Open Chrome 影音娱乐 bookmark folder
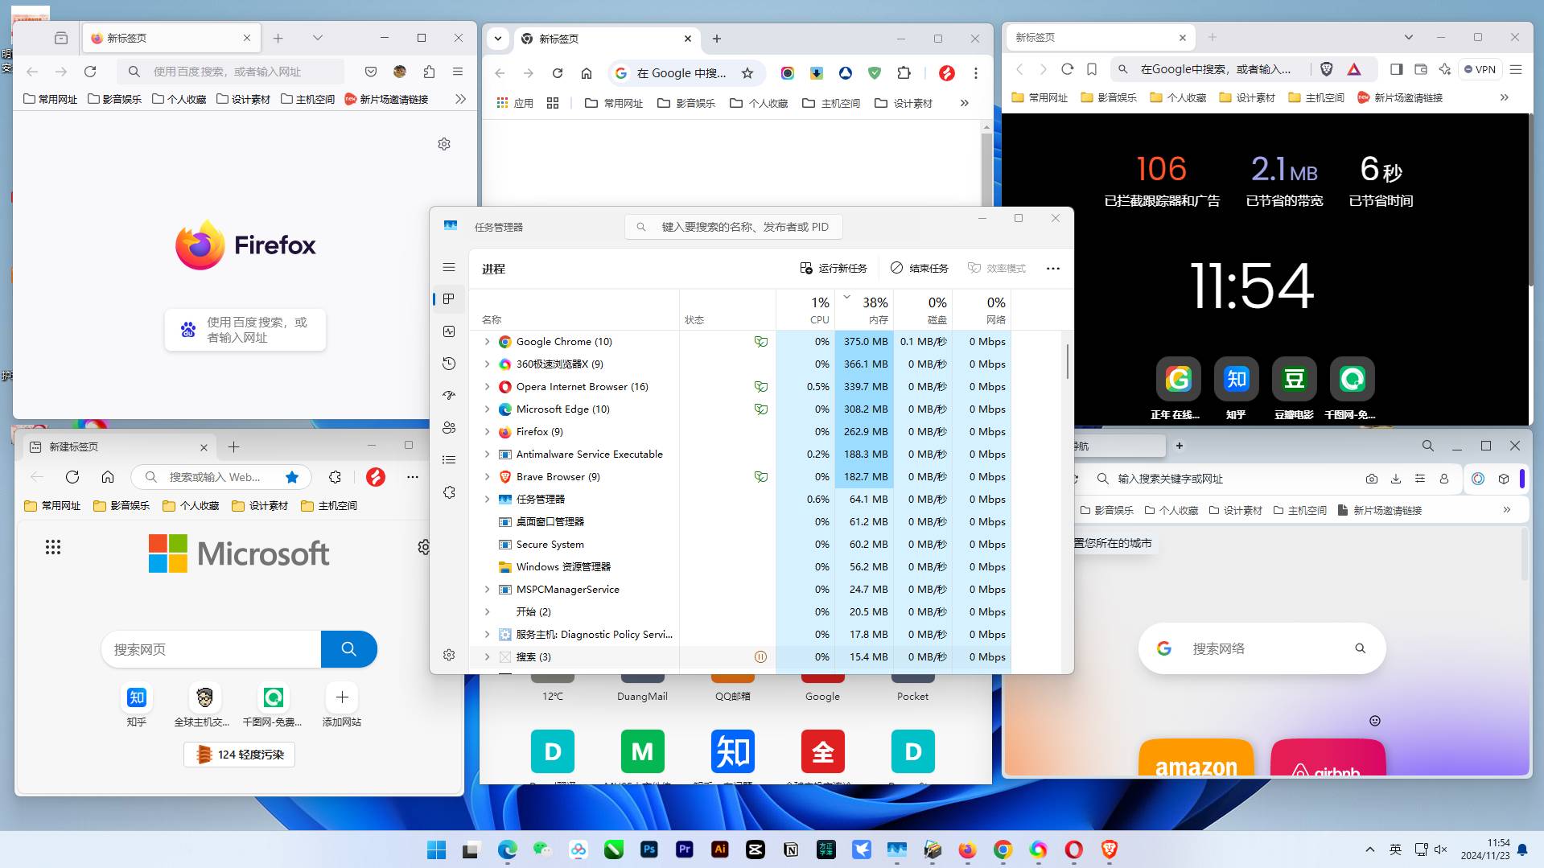The image size is (1544, 868). pos(686,103)
